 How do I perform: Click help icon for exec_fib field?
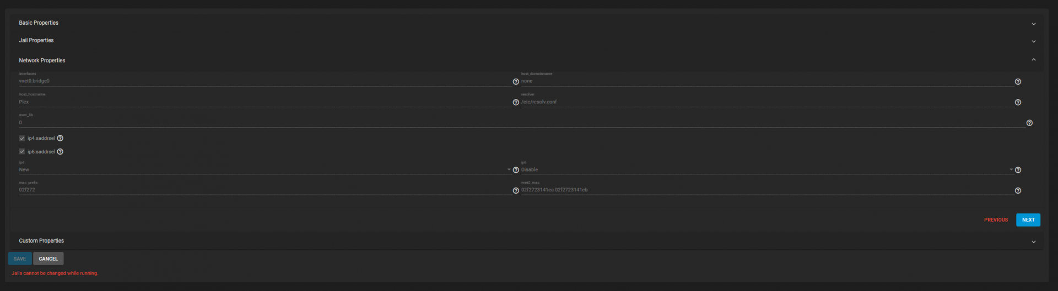(1029, 123)
